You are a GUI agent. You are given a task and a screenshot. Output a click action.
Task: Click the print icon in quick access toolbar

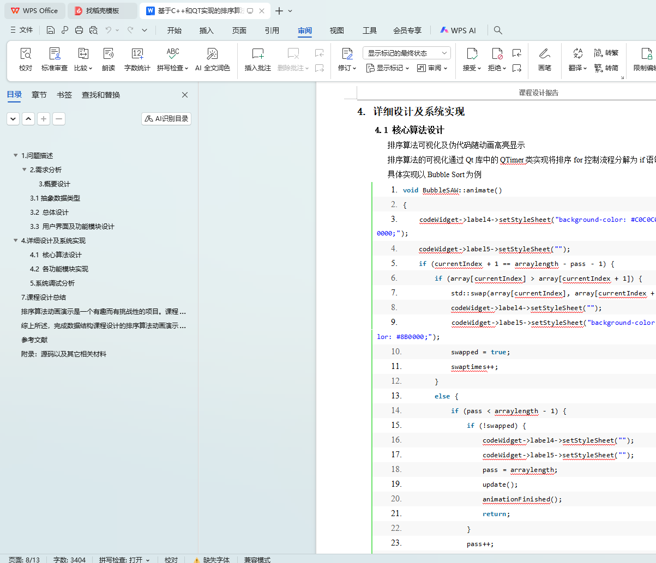coord(79,30)
